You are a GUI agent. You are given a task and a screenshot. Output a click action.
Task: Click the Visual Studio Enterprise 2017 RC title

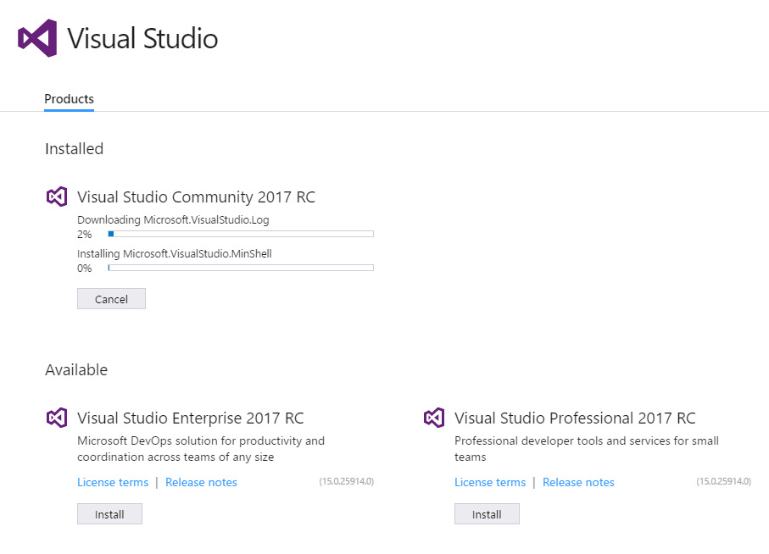(190, 418)
